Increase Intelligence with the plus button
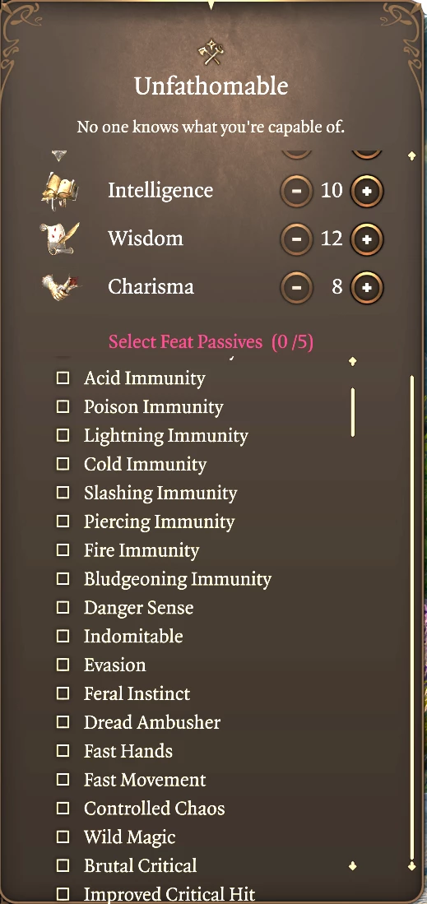The height and width of the screenshot is (904, 427). pyautogui.click(x=367, y=191)
